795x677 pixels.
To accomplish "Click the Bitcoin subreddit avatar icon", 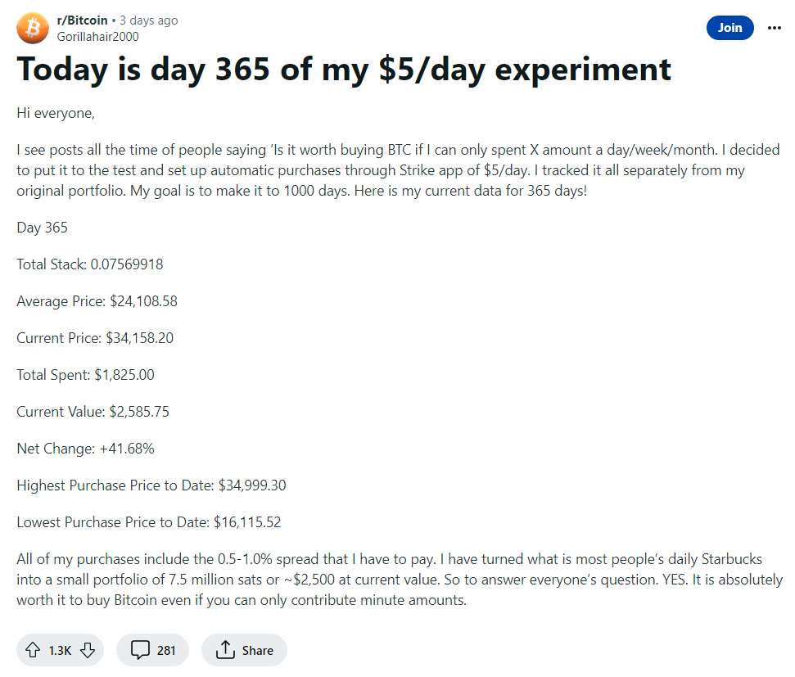I will pyautogui.click(x=33, y=28).
